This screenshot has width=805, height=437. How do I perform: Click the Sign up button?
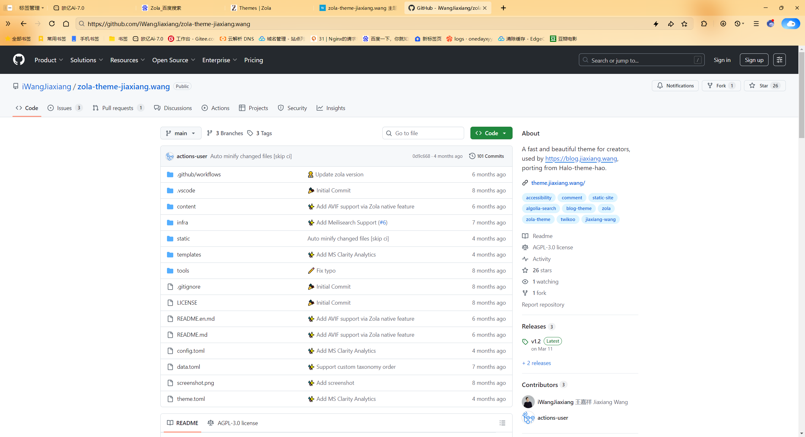point(754,60)
